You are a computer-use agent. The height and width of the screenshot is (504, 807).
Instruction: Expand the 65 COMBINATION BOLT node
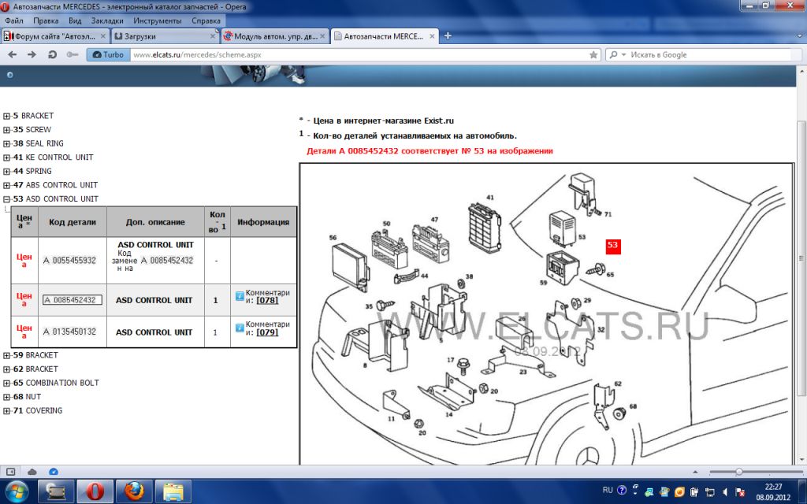6,384
